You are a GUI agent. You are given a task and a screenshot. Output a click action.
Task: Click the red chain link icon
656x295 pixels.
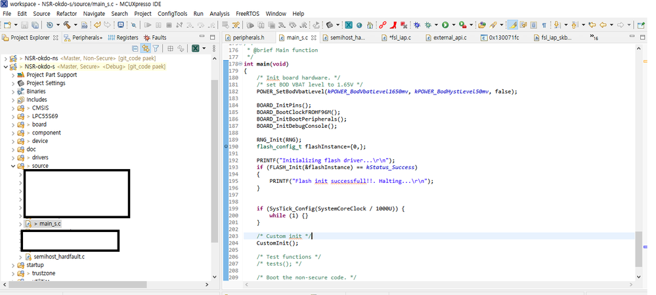[x=383, y=25]
